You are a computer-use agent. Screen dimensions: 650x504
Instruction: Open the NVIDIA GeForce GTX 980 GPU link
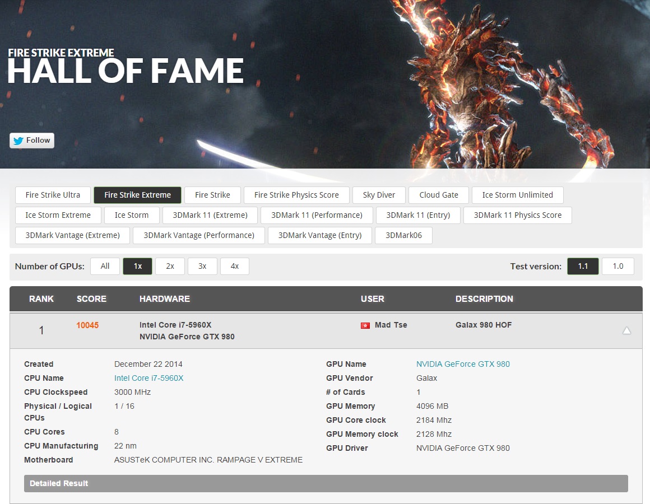point(463,364)
